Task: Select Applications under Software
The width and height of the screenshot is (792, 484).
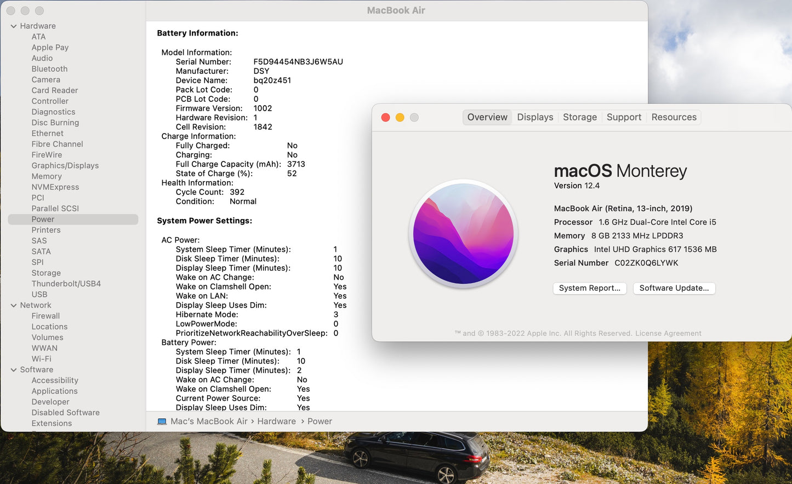Action: [54, 391]
